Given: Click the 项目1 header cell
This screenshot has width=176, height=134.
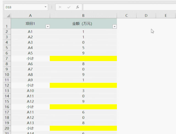Looking at the screenshot, I should [x=30, y=24].
